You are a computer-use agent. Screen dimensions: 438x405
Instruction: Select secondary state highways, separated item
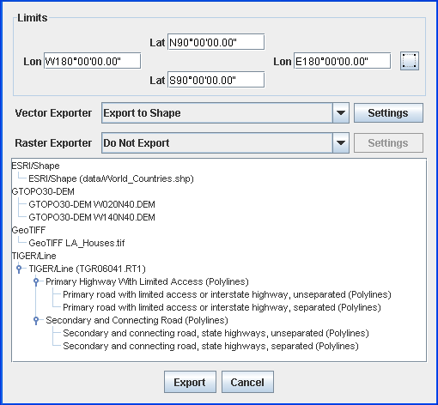[x=210, y=346]
